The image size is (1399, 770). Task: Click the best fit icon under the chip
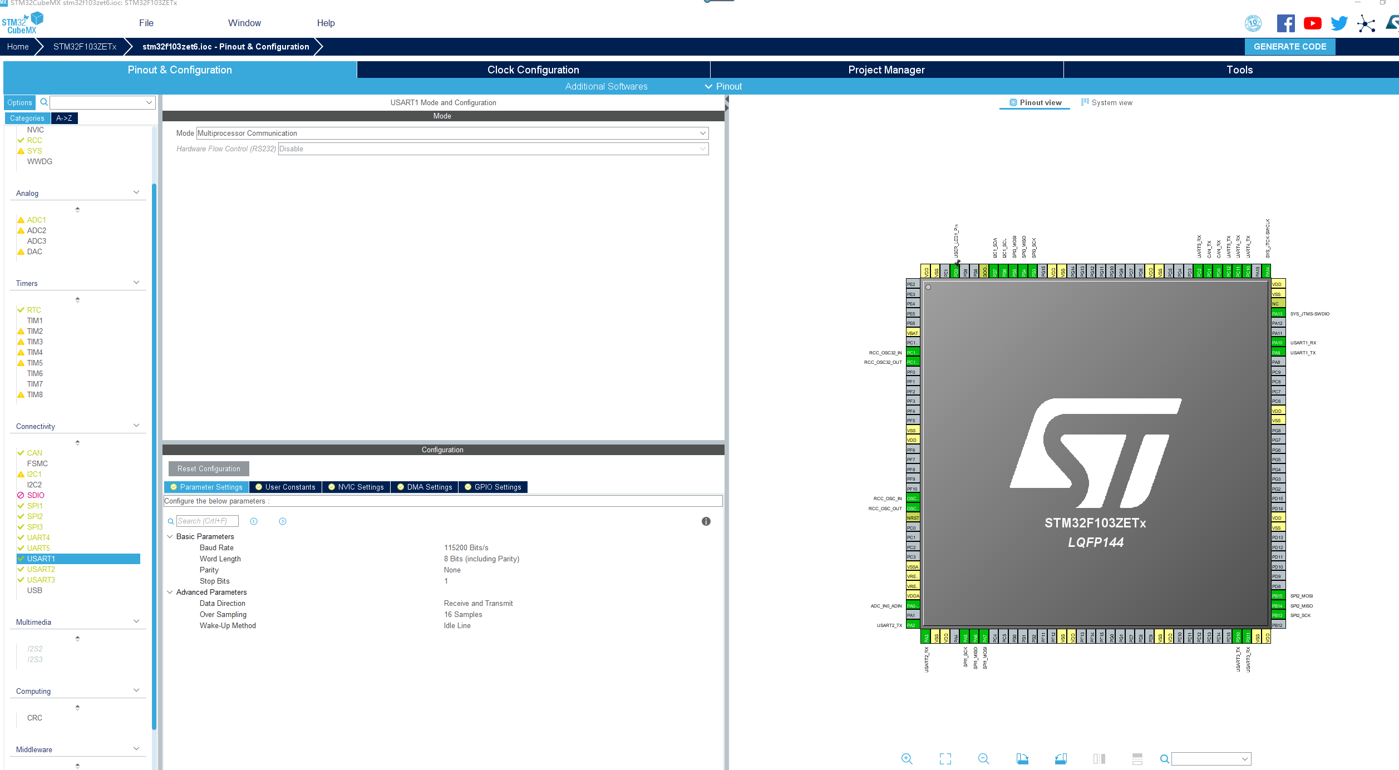coord(945,758)
